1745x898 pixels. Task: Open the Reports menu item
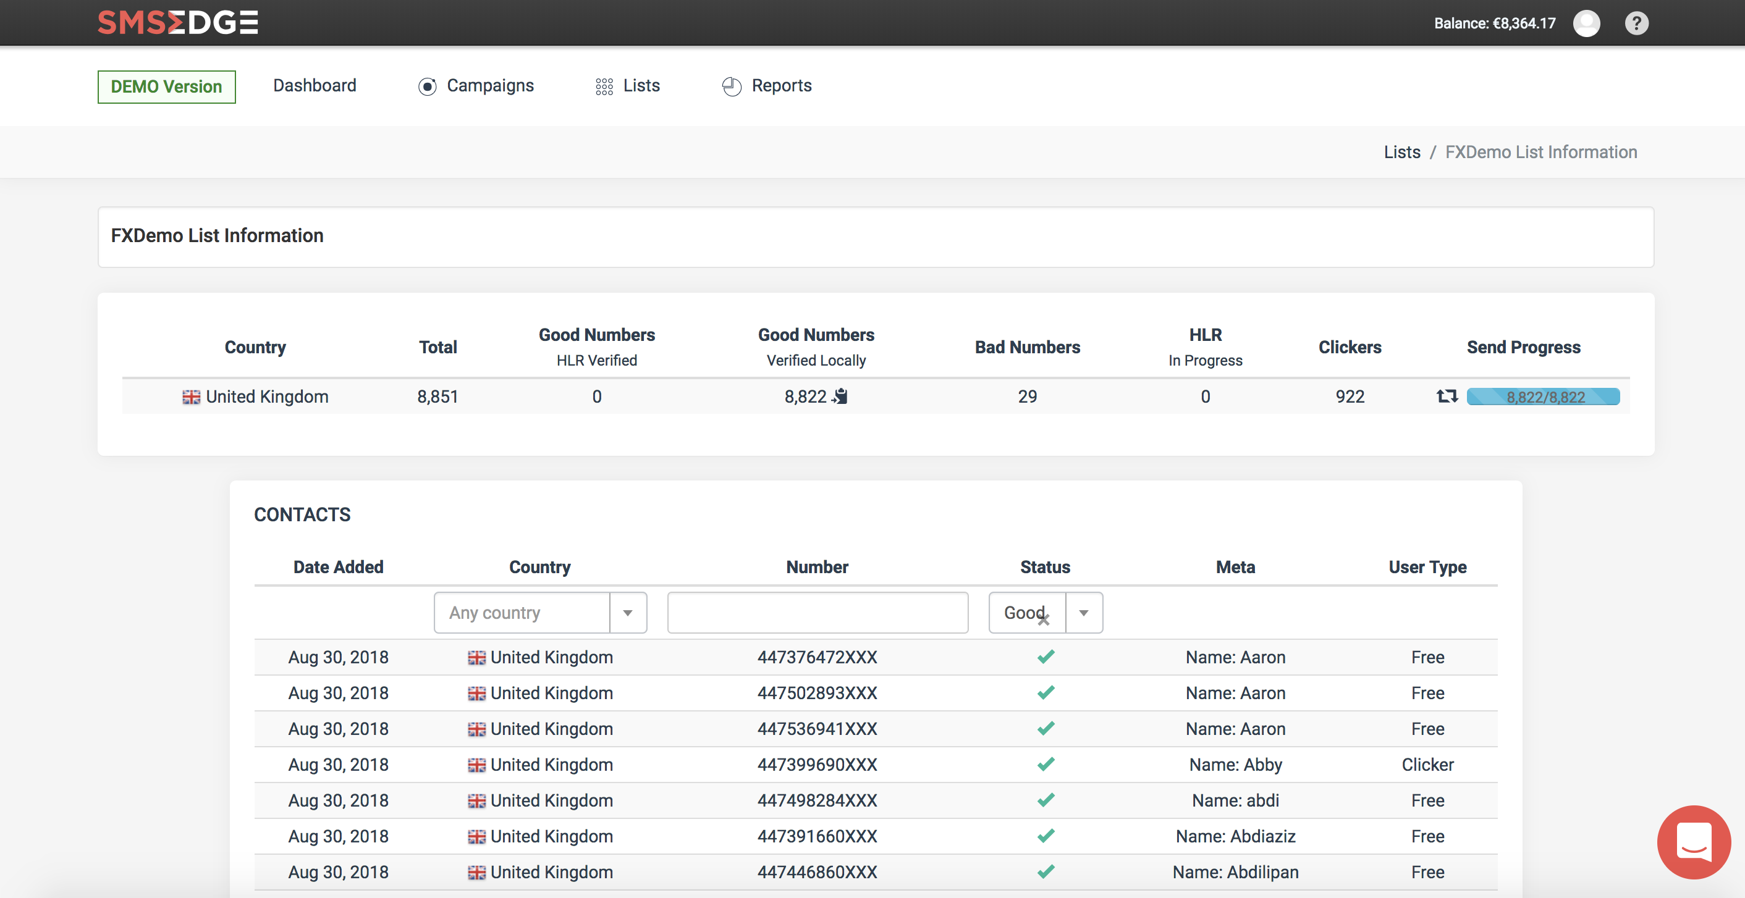pos(781,86)
